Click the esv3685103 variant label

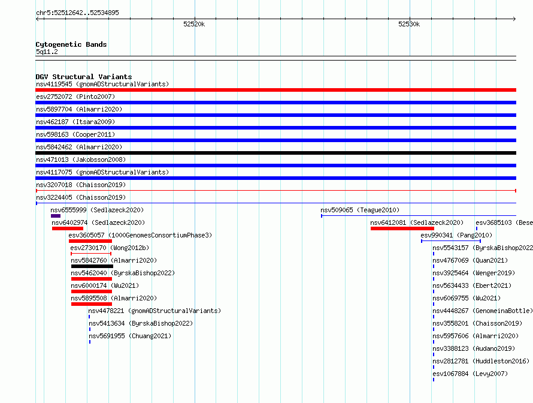(x=504, y=222)
